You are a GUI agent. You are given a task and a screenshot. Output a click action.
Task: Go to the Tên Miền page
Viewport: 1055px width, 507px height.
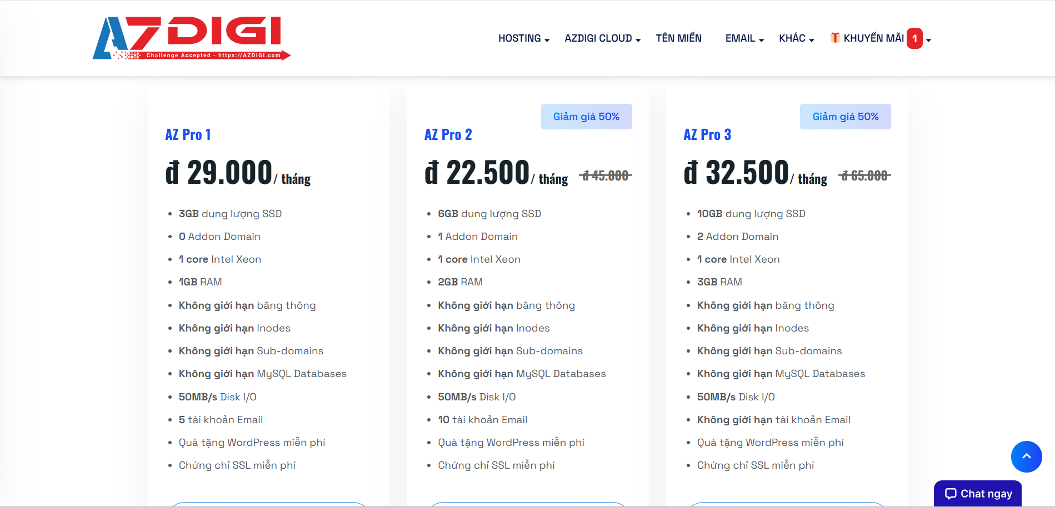(x=678, y=38)
